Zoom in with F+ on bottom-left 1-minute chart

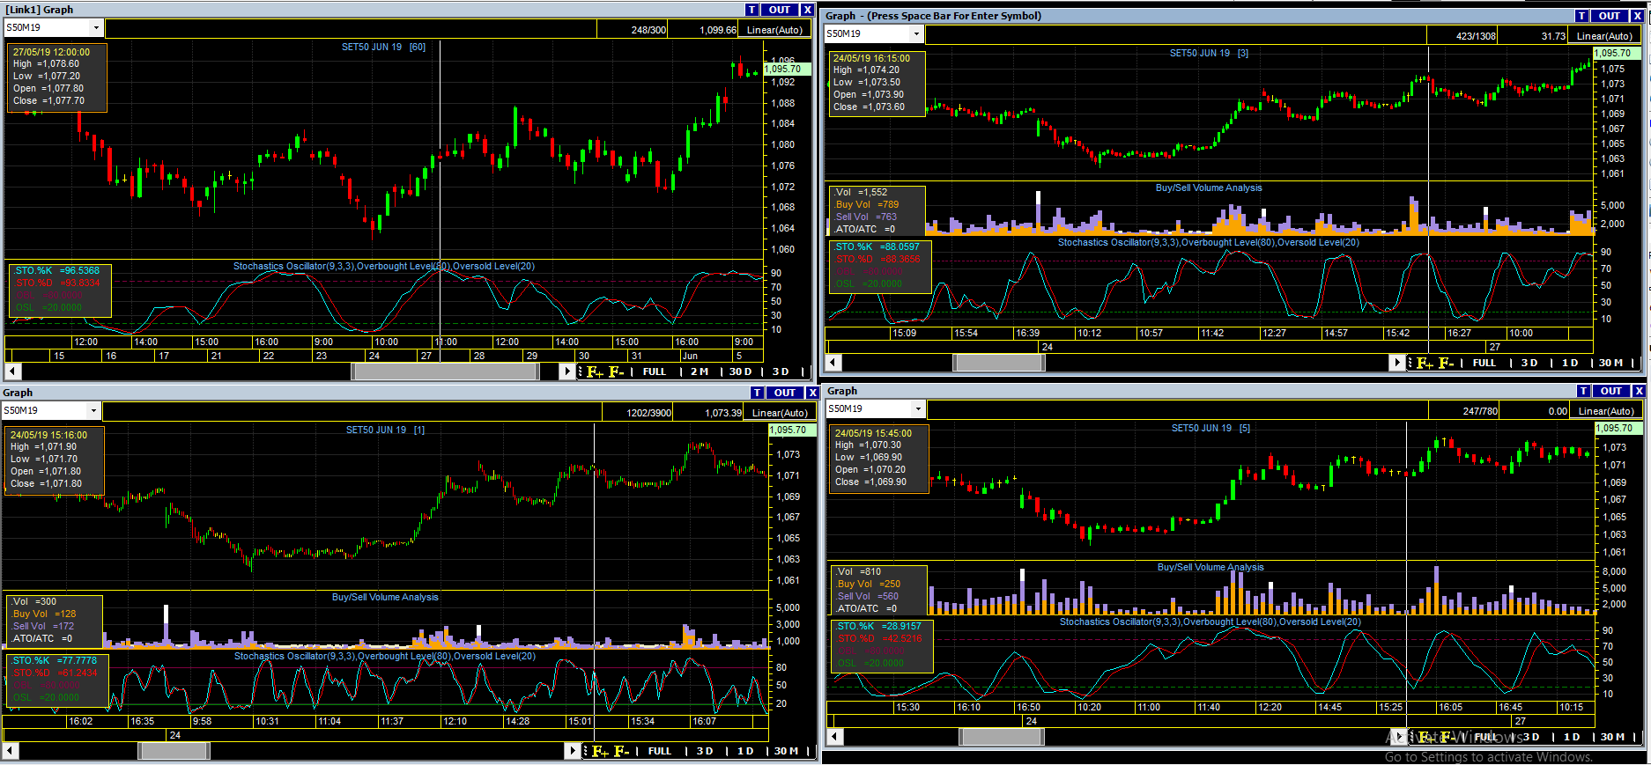[x=600, y=751]
